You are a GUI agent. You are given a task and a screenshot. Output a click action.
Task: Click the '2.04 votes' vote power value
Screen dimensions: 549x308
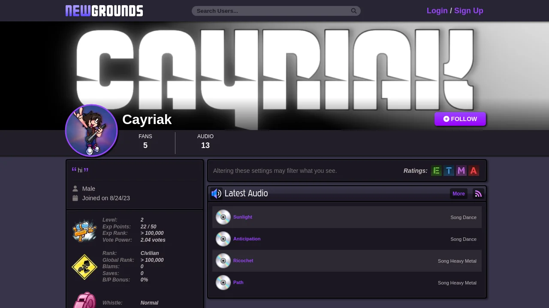point(153,240)
